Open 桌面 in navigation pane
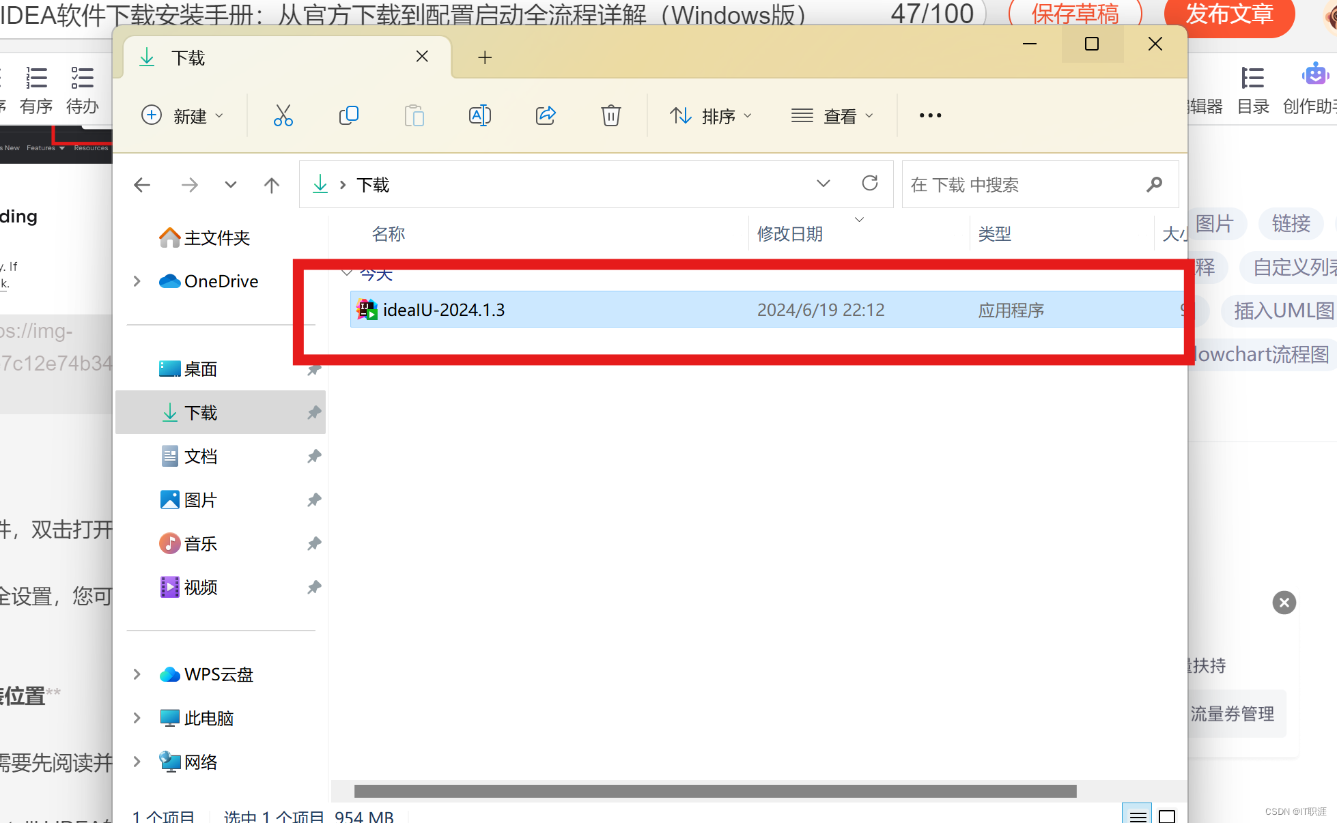 point(188,369)
